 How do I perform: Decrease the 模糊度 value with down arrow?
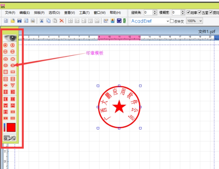click(x=183, y=14)
